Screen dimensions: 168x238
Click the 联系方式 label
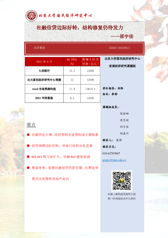[109, 147]
